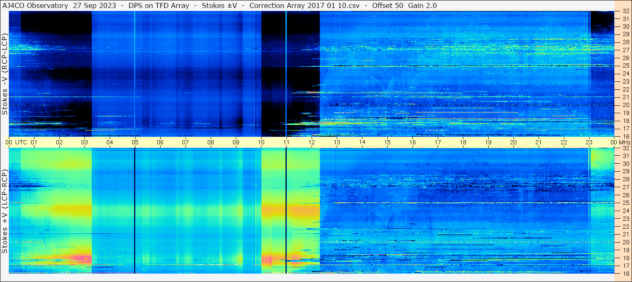
Task: Select the 11 hour tick on time axis
Action: tap(286, 143)
